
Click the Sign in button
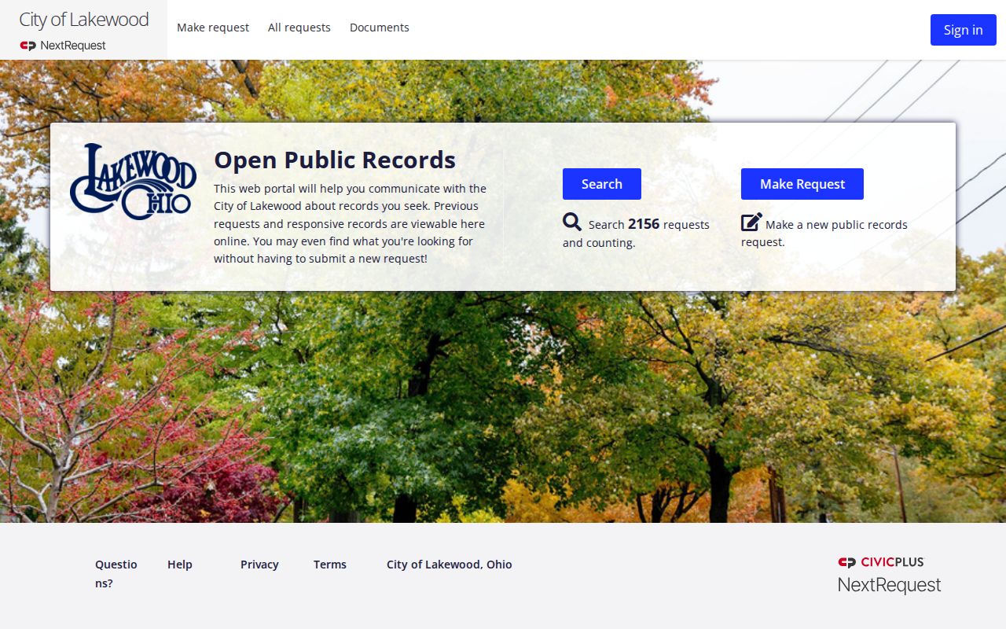pos(964,30)
